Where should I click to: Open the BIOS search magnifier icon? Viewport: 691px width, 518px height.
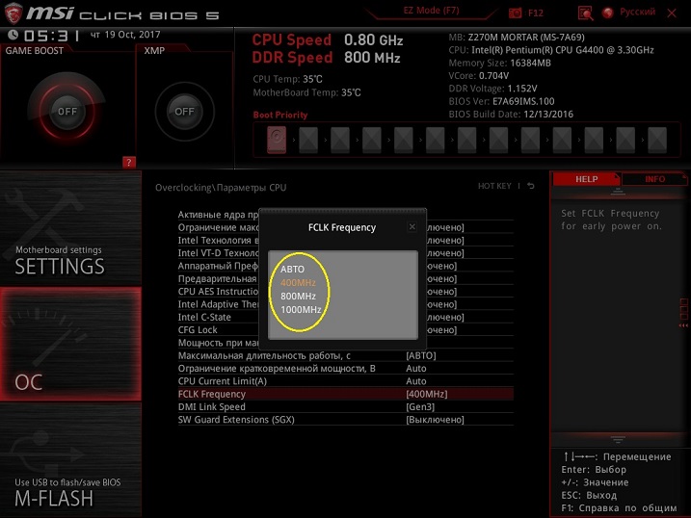[584, 13]
